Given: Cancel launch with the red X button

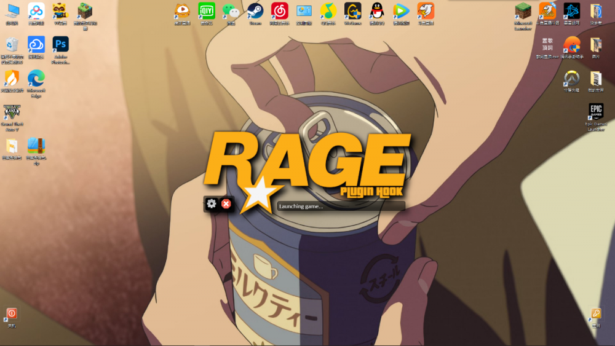Looking at the screenshot, I should (226, 203).
